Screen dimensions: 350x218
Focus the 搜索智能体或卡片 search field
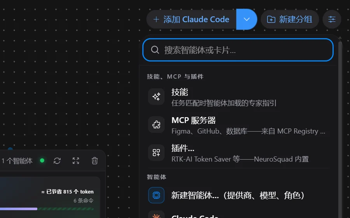pos(238,50)
